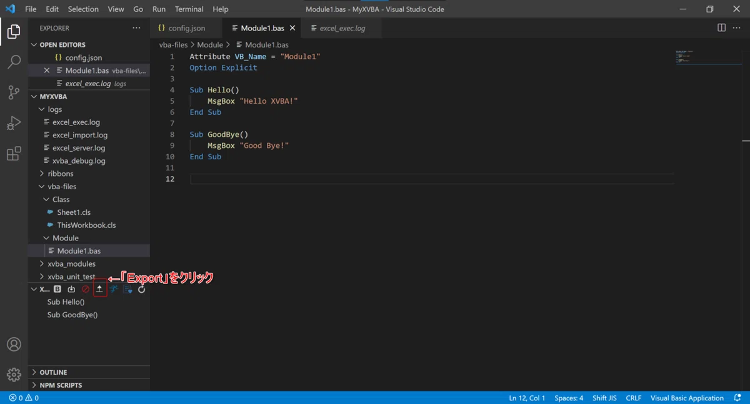Image resolution: width=750 pixels, height=404 pixels.
Task: Open the Manage gear menu
Action: (x=14, y=375)
